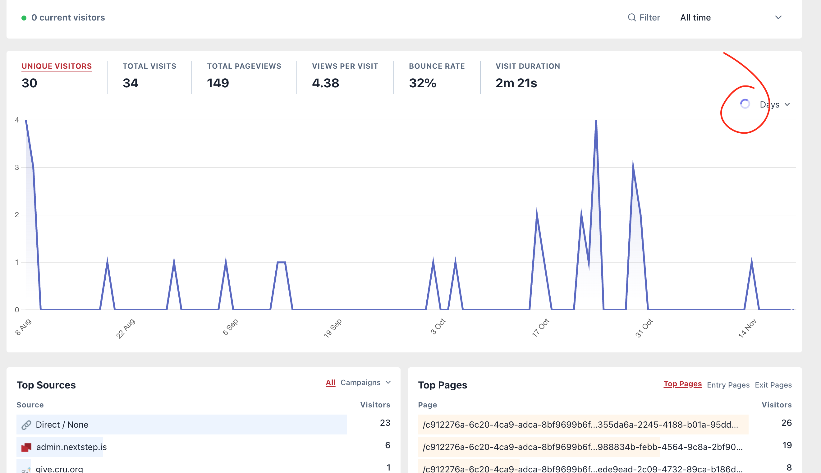Click the 31 Oct x-axis label

click(644, 328)
